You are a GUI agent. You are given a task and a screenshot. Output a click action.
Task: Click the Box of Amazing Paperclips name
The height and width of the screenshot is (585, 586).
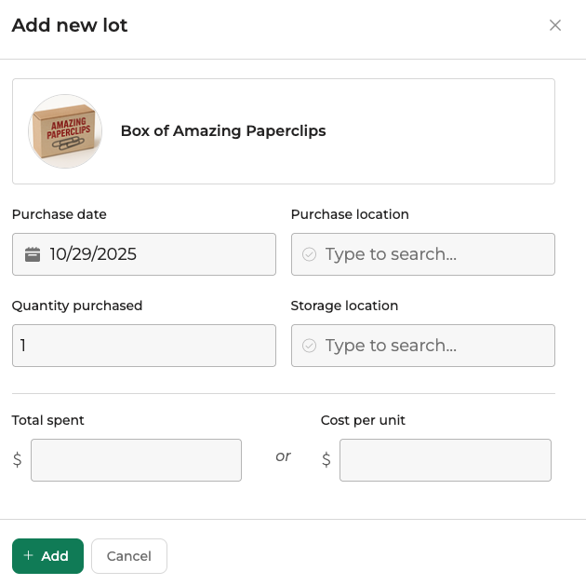click(x=223, y=131)
